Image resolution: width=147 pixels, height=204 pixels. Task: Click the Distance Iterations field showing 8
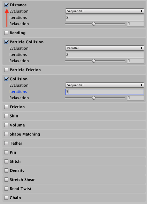105,17
